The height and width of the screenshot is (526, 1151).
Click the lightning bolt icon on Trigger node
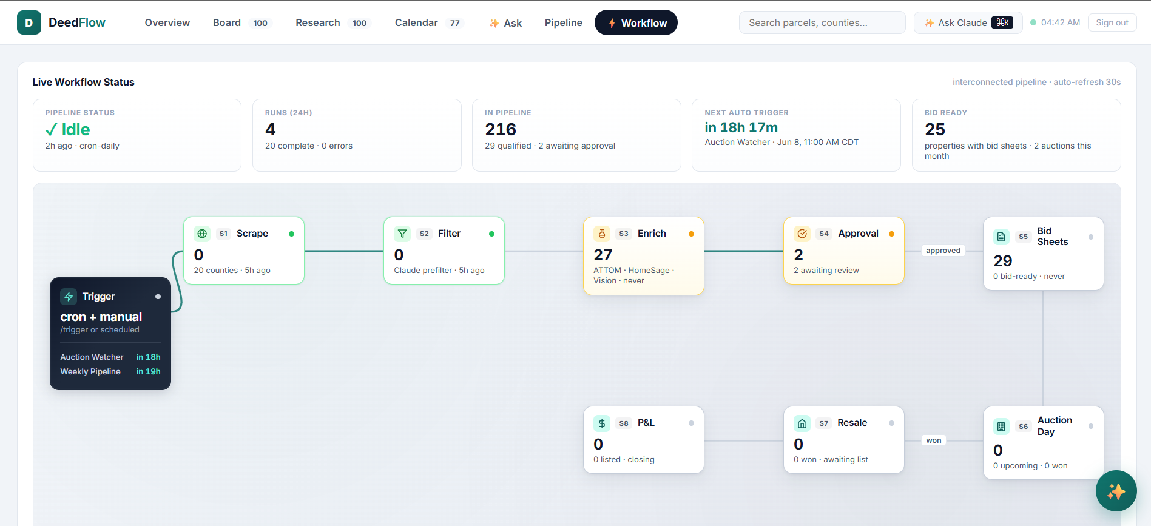click(69, 297)
